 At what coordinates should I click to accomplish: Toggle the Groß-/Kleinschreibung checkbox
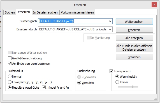click(10, 58)
